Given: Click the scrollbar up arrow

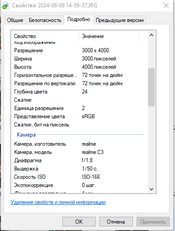Looking at the screenshot, I should (x=151, y=35).
